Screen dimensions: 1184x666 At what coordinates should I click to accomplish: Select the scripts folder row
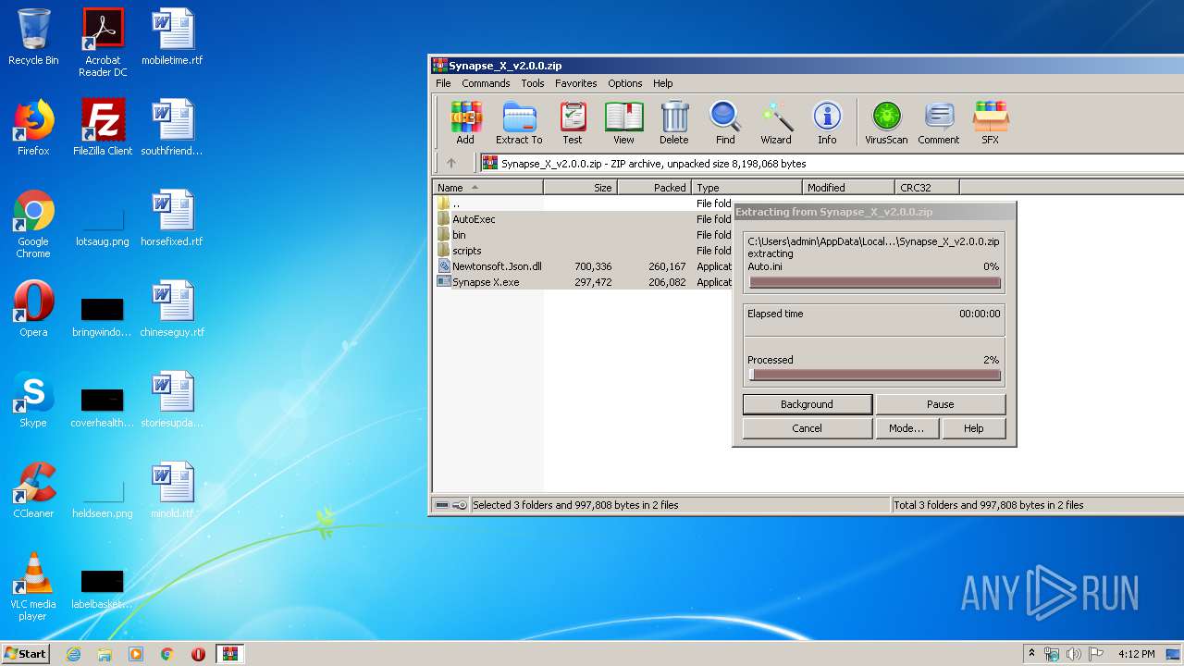point(583,251)
